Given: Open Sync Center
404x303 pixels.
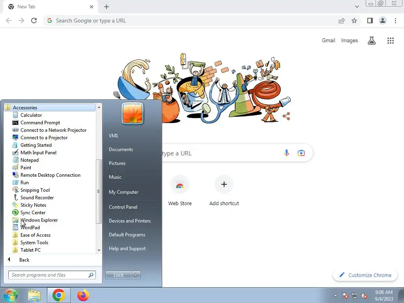Looking at the screenshot, I should (33, 212).
